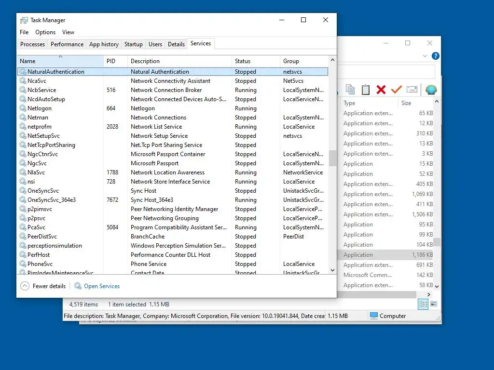494x370 pixels.
Task: Open the File menu in Task Manager
Action: 24,32
